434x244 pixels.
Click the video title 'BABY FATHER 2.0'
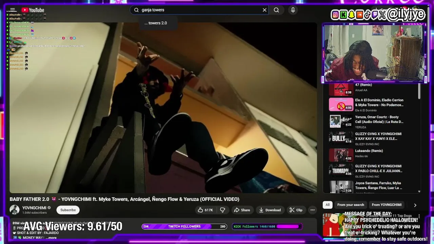point(124,199)
